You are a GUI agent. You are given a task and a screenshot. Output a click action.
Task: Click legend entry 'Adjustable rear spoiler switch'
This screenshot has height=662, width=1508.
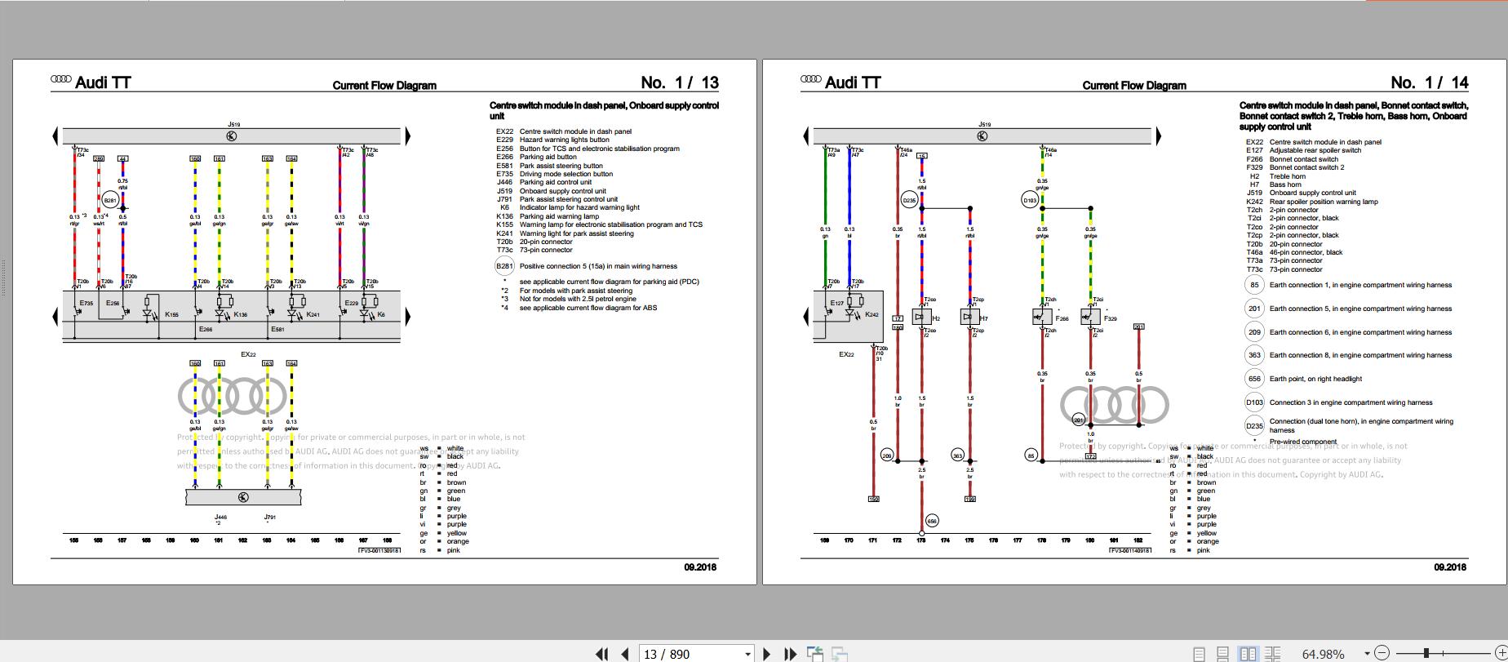pyautogui.click(x=1315, y=150)
